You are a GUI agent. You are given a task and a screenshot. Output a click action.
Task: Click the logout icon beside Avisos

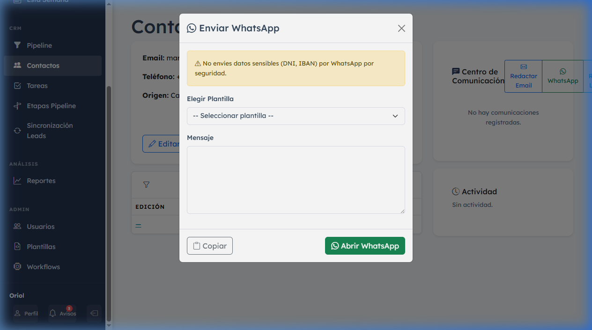point(94,313)
